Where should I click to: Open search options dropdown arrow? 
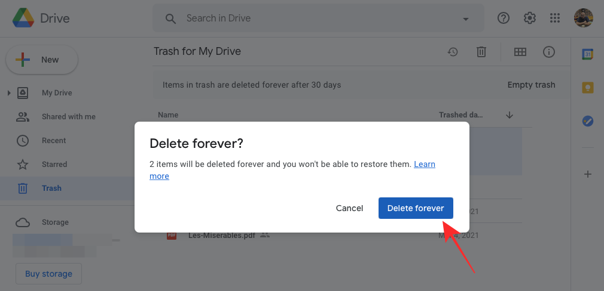click(465, 18)
